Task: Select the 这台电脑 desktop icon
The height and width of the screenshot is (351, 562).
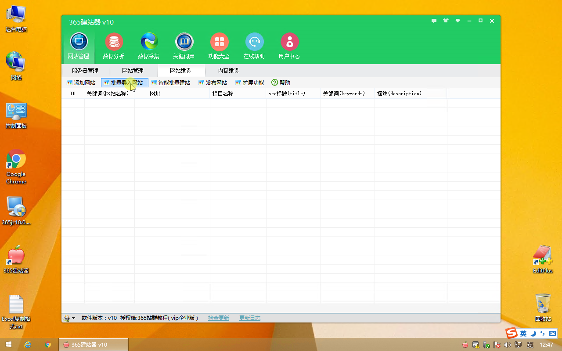Action: pos(16,19)
